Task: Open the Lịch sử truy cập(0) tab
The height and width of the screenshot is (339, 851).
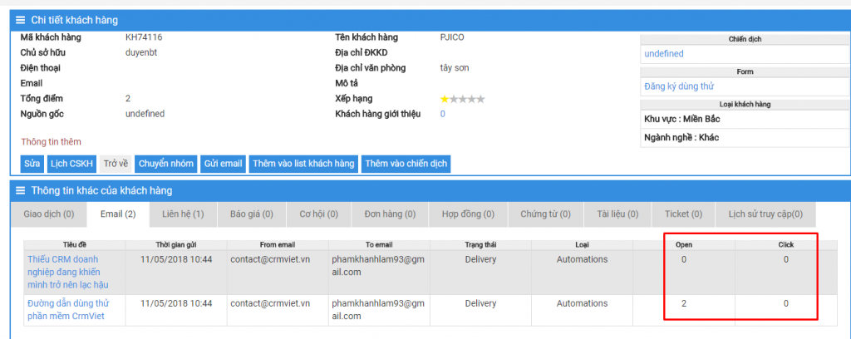Action: point(765,214)
